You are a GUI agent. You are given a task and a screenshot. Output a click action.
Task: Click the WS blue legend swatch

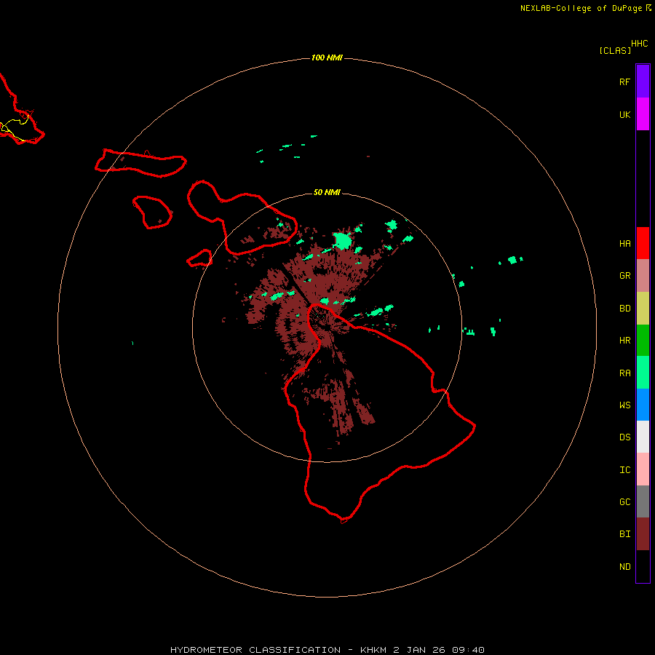[x=643, y=405]
